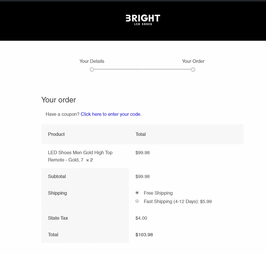Click the order total $103.98 amount
266x254 pixels.
tap(144, 235)
